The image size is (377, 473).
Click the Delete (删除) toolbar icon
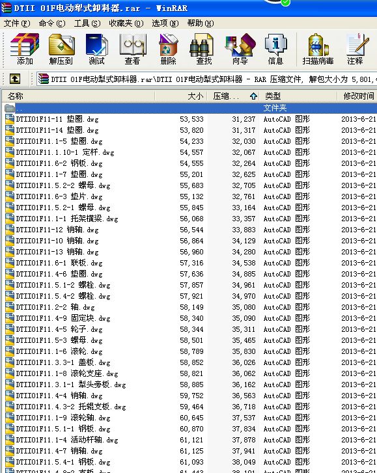pos(168,45)
